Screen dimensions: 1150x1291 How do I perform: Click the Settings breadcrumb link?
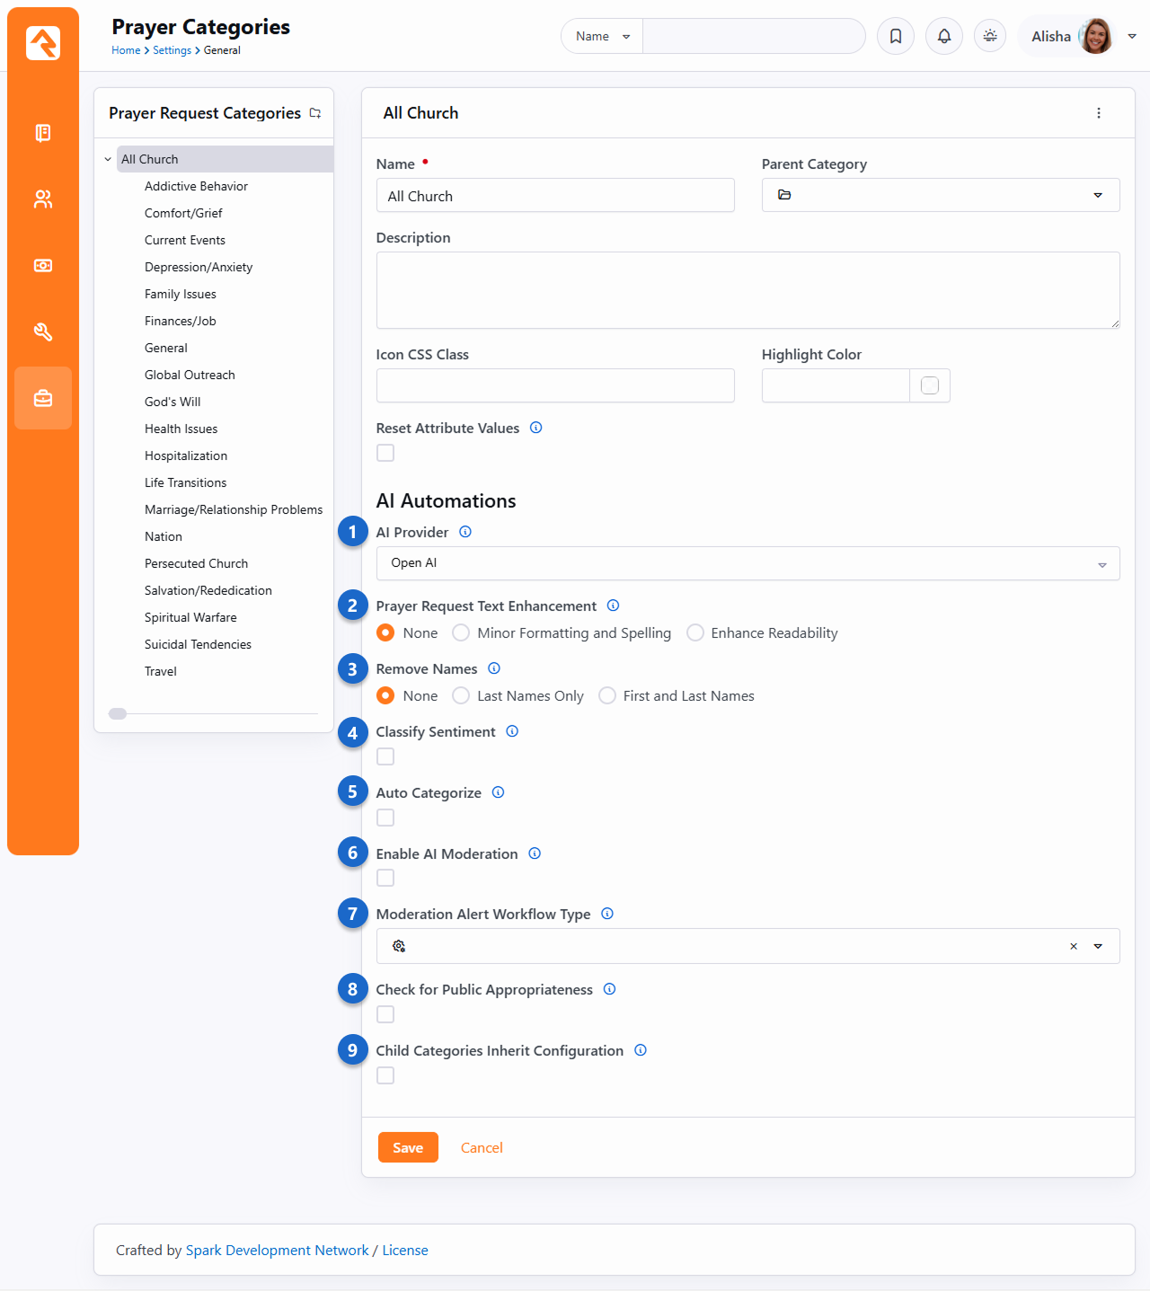tap(172, 50)
